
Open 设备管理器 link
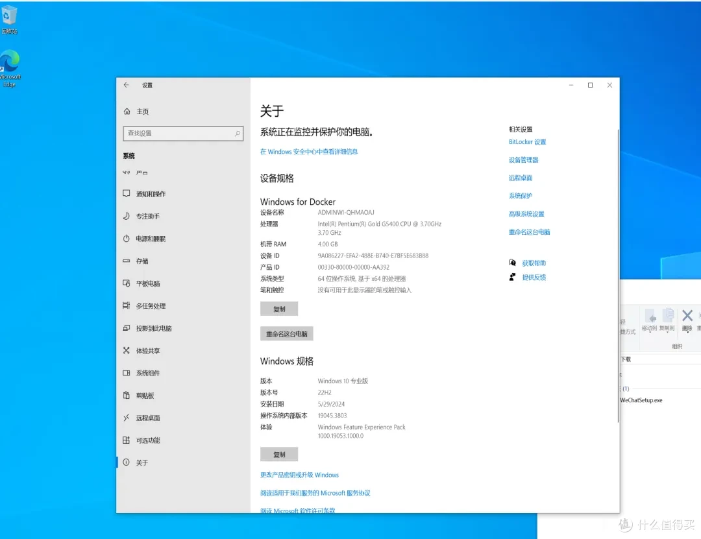(524, 160)
